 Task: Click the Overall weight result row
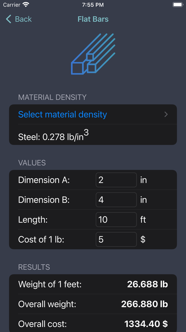click(x=93, y=304)
